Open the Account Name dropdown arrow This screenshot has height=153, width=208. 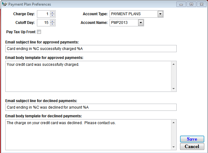(141, 23)
